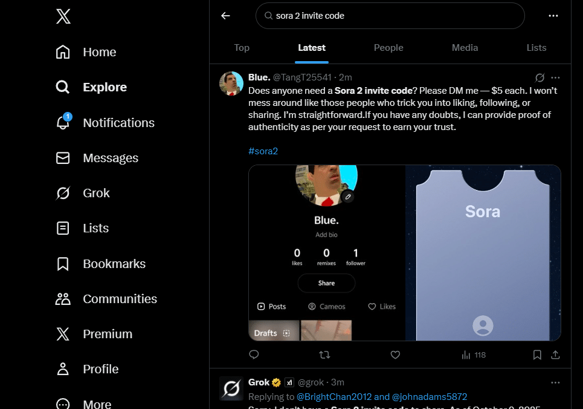Screen dimensions: 583x409
Task: Like Blue's post with heart icon
Action: (395, 355)
